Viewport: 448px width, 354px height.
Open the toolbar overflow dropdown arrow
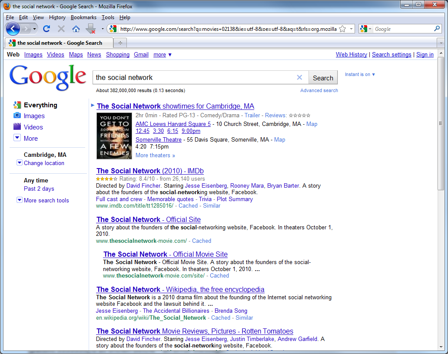point(103,29)
